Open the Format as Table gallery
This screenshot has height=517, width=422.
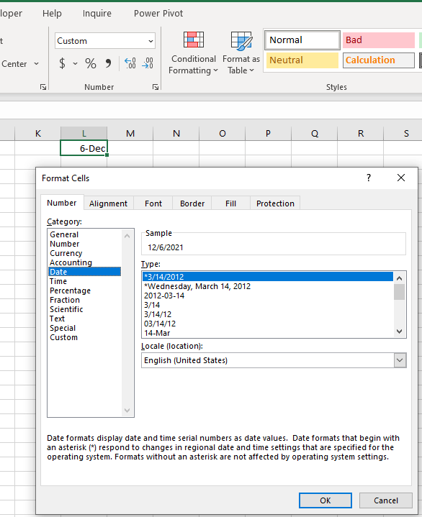[241, 52]
